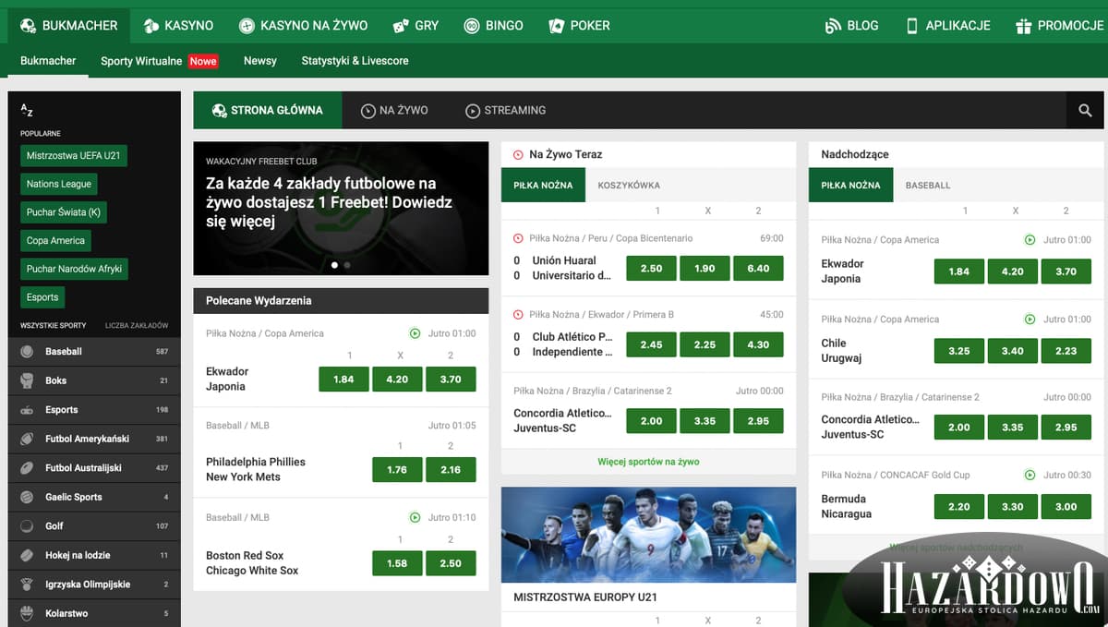Image resolution: width=1108 pixels, height=627 pixels.
Task: Click the streaming icon beside Chile vs Urugwaj
Action: pyautogui.click(x=1030, y=320)
